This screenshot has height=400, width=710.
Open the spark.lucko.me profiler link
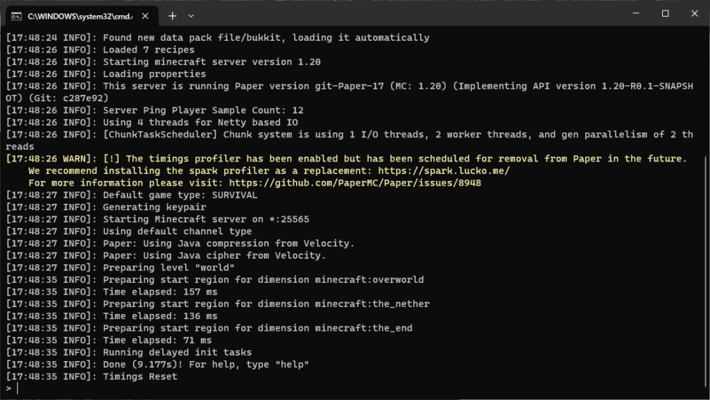[444, 171]
